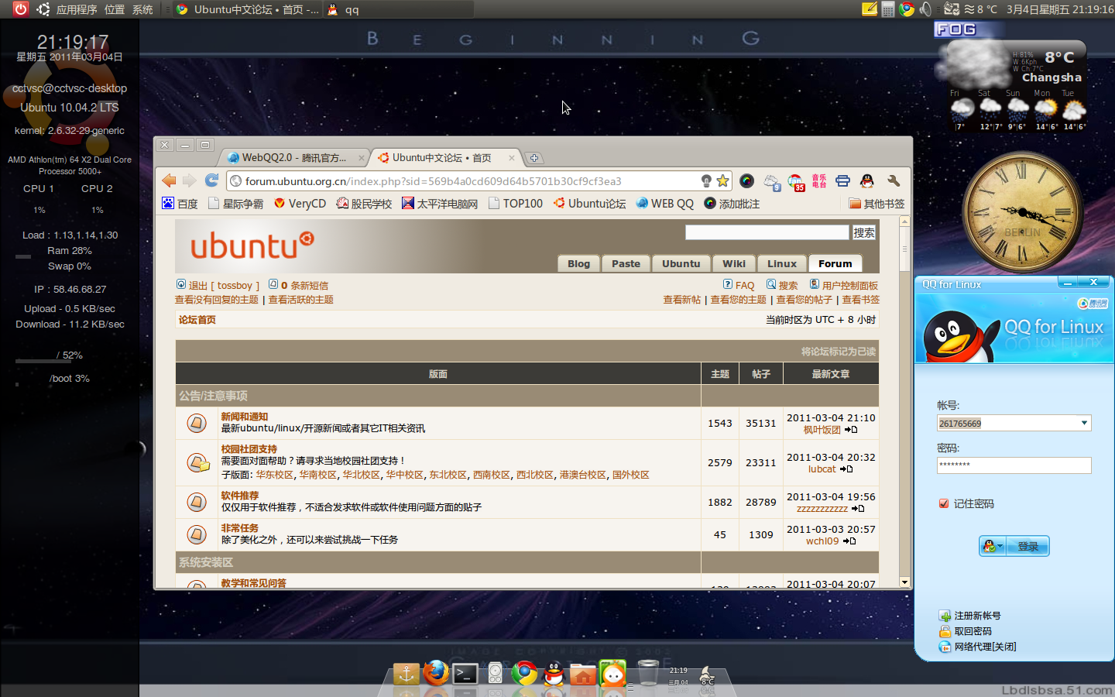This screenshot has height=697, width=1115.
Task: Open the sticky note icon in top panel
Action: (x=870, y=9)
